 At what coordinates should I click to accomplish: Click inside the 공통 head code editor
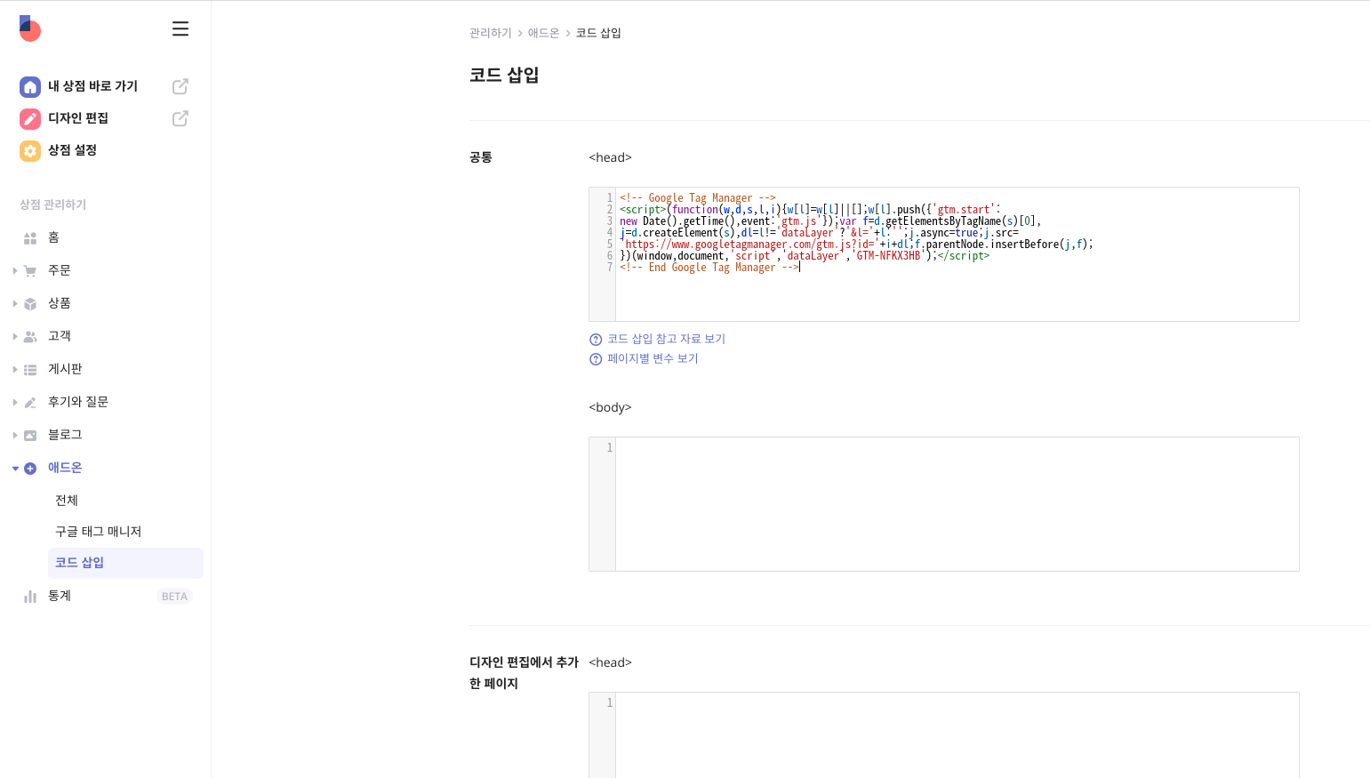pyautogui.click(x=943, y=254)
